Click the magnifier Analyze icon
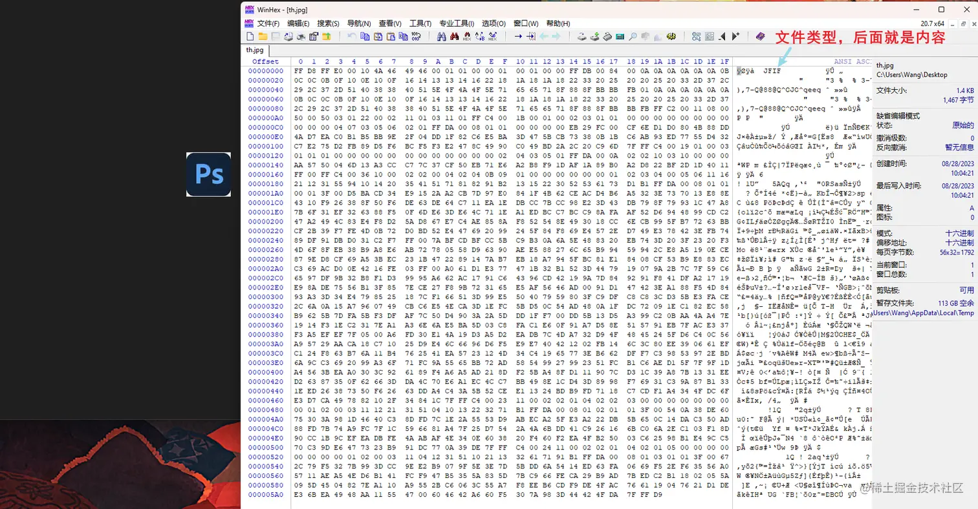The width and height of the screenshot is (978, 509). coord(633,36)
